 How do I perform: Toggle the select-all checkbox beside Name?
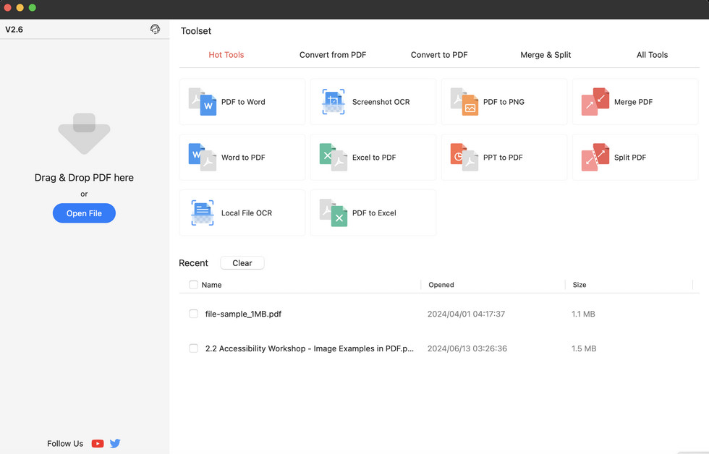click(x=193, y=285)
